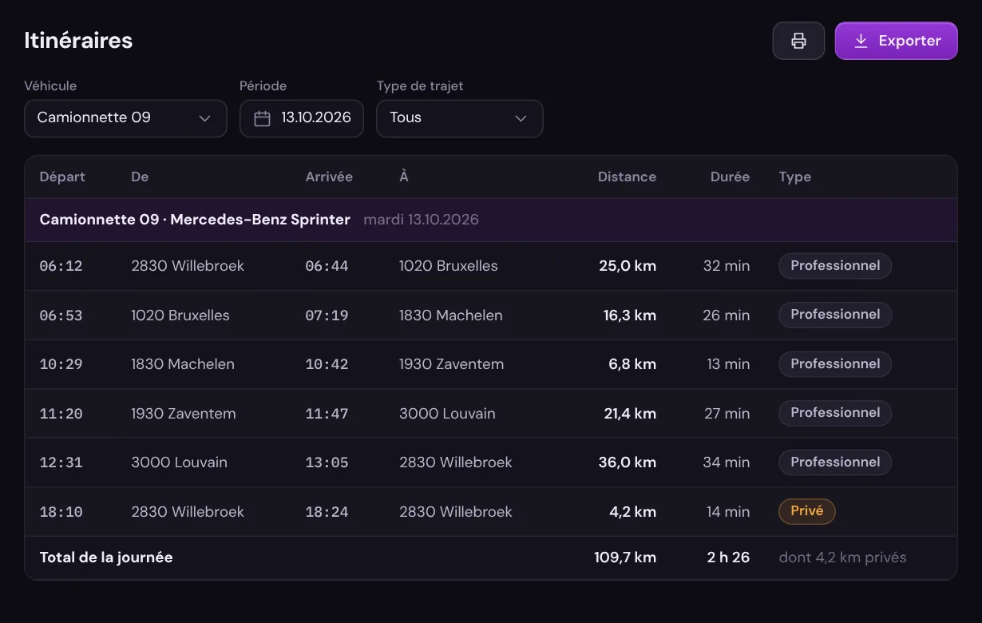
Task: Expand the Type de trajet dropdown
Action: point(460,118)
